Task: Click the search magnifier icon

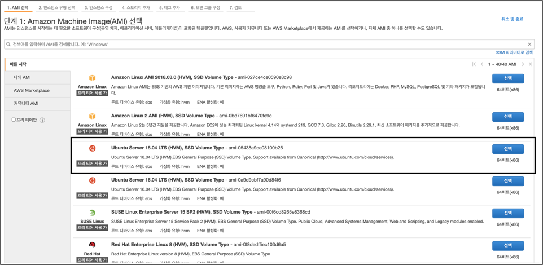Action: [8, 45]
